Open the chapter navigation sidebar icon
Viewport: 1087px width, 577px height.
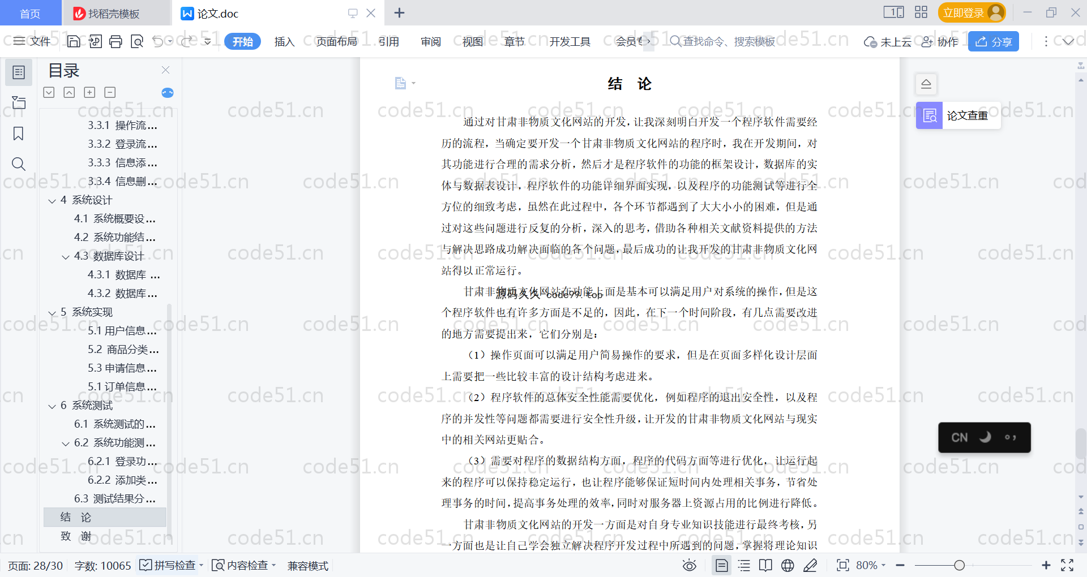click(19, 103)
